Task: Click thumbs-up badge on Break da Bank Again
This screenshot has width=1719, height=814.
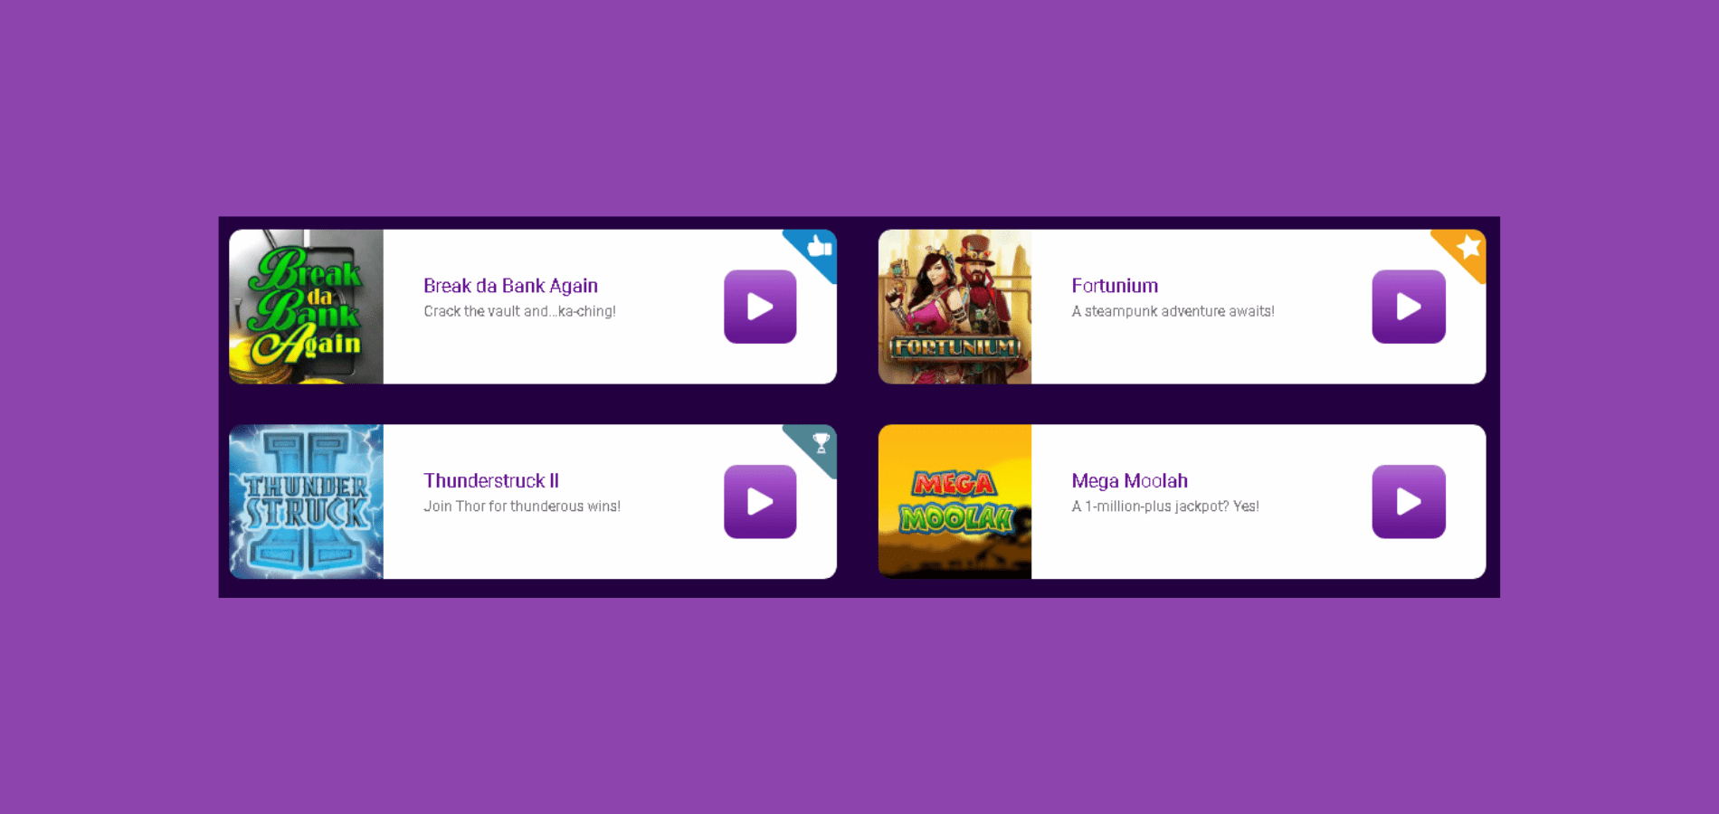Action: pyautogui.click(x=818, y=247)
